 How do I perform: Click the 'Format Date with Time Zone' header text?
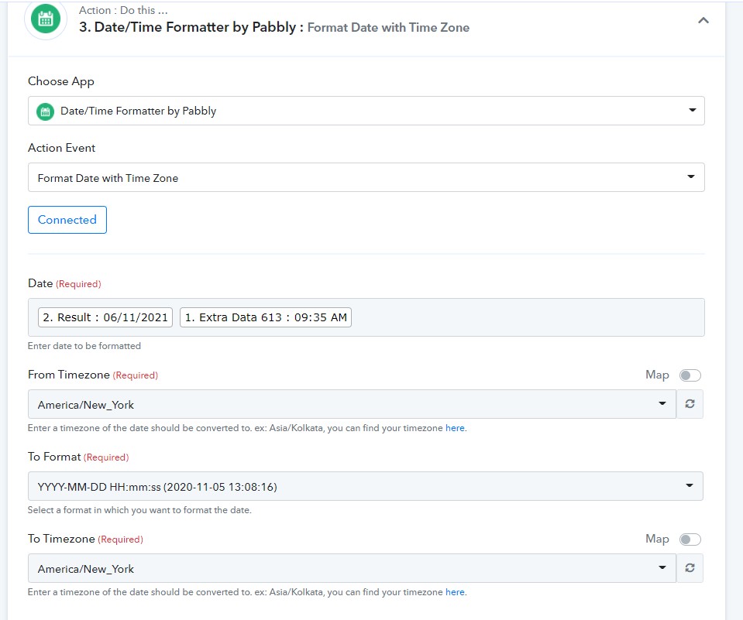(388, 28)
